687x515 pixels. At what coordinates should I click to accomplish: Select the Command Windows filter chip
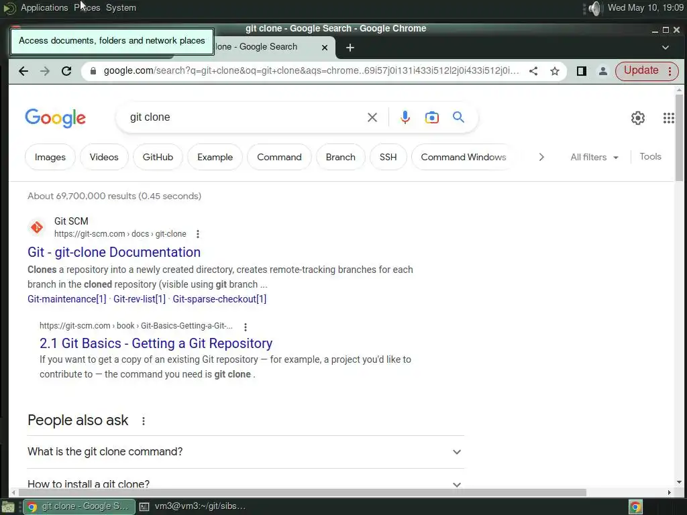(463, 157)
